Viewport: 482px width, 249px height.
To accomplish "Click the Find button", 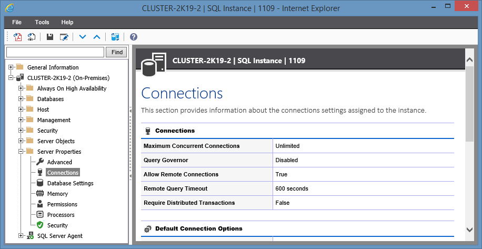I will (x=116, y=52).
